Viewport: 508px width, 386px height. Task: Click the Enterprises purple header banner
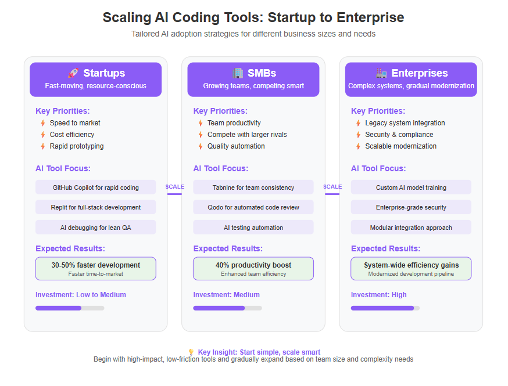tap(411, 80)
